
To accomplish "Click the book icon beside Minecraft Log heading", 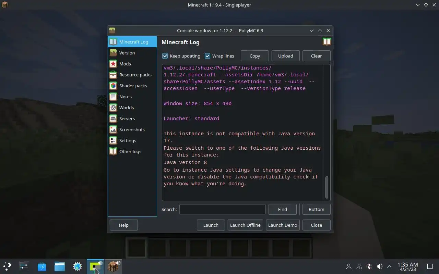I will click(x=327, y=42).
